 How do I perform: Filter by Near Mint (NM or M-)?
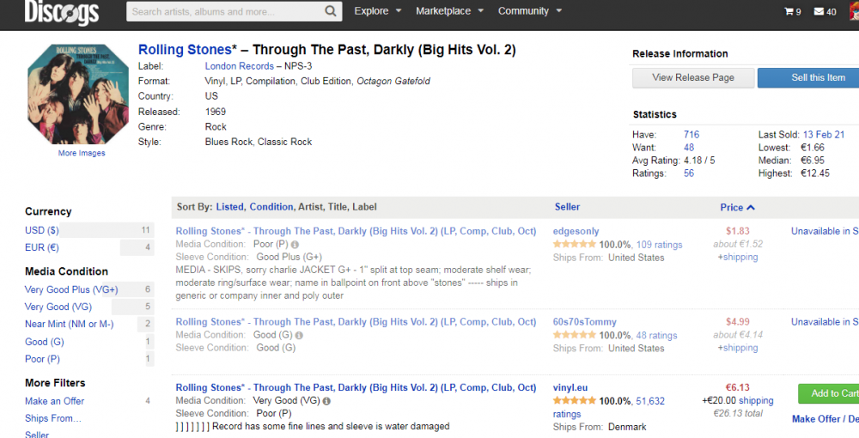[69, 324]
